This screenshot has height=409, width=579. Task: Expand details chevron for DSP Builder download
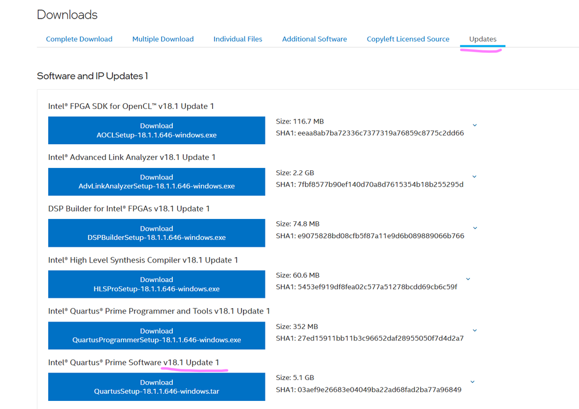[475, 228]
